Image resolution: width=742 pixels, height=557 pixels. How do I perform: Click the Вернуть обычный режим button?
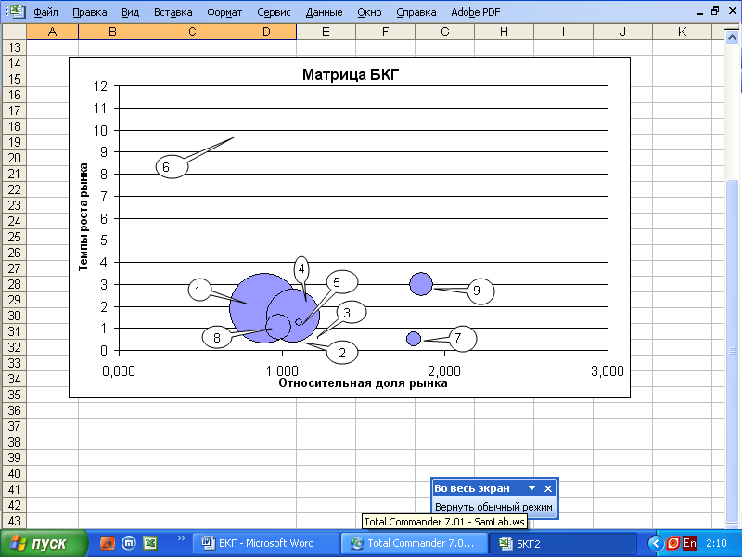click(x=493, y=507)
